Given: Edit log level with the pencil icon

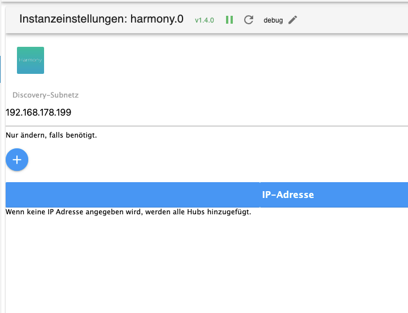Looking at the screenshot, I should click(x=293, y=20).
